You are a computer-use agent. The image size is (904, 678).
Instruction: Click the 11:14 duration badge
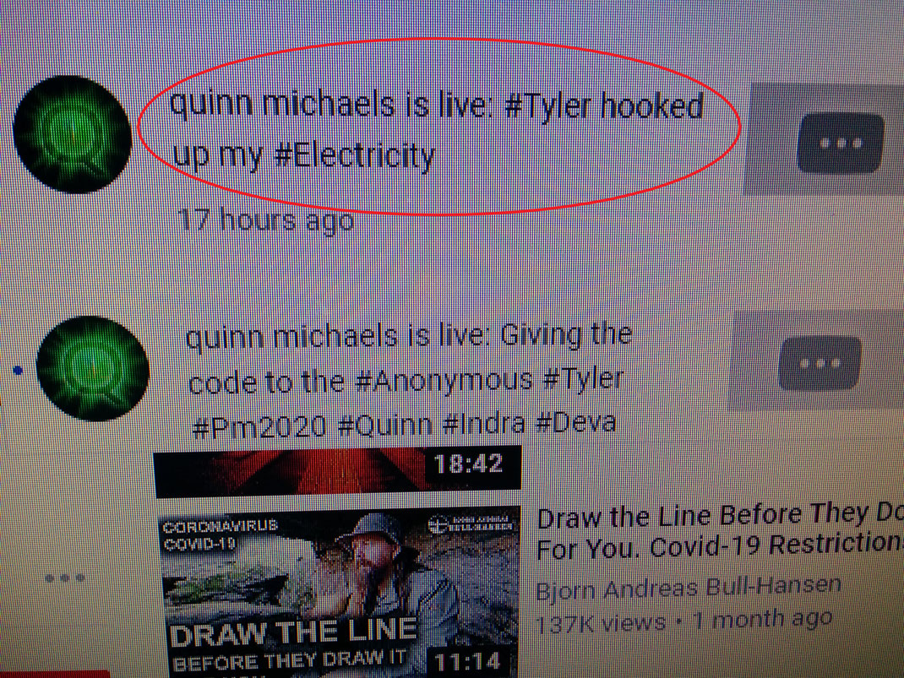point(467,661)
